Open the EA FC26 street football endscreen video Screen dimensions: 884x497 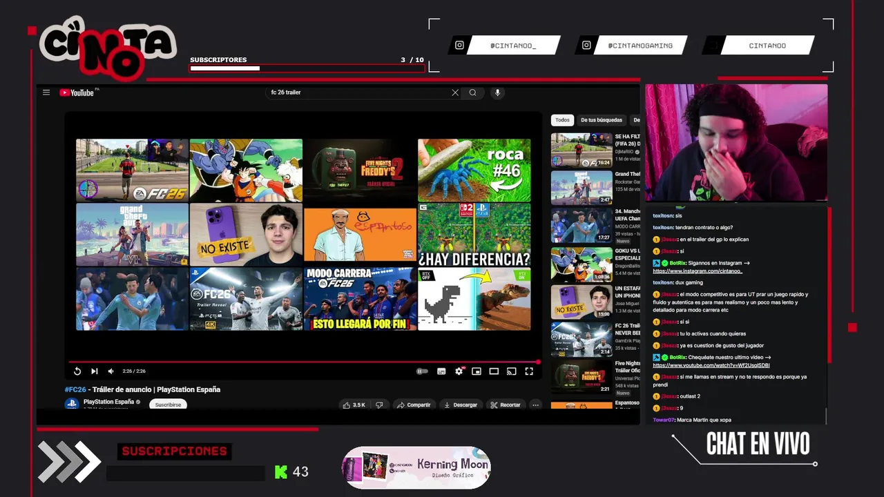point(132,170)
